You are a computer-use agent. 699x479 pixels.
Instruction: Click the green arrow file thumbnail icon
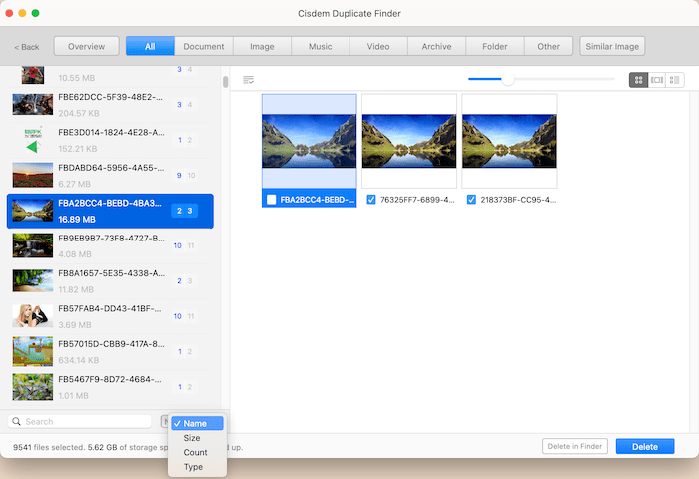[32, 140]
